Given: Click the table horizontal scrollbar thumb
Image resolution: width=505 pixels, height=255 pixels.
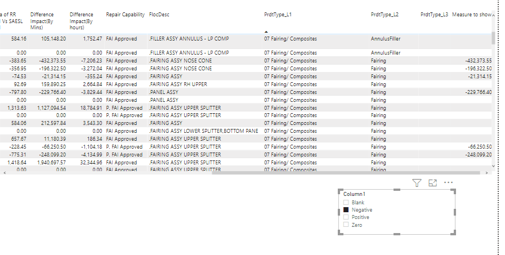Looking at the screenshot, I should click(x=346, y=173).
